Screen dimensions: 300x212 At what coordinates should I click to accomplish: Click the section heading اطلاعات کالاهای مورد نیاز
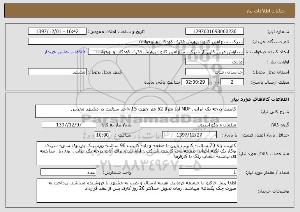click(260, 99)
